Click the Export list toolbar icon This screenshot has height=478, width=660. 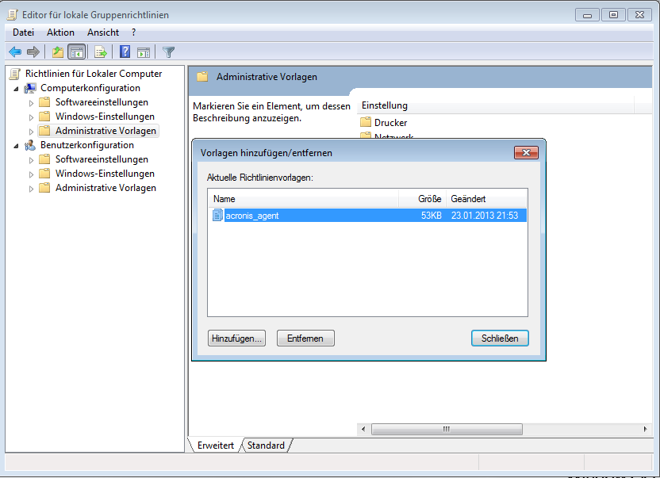[101, 52]
